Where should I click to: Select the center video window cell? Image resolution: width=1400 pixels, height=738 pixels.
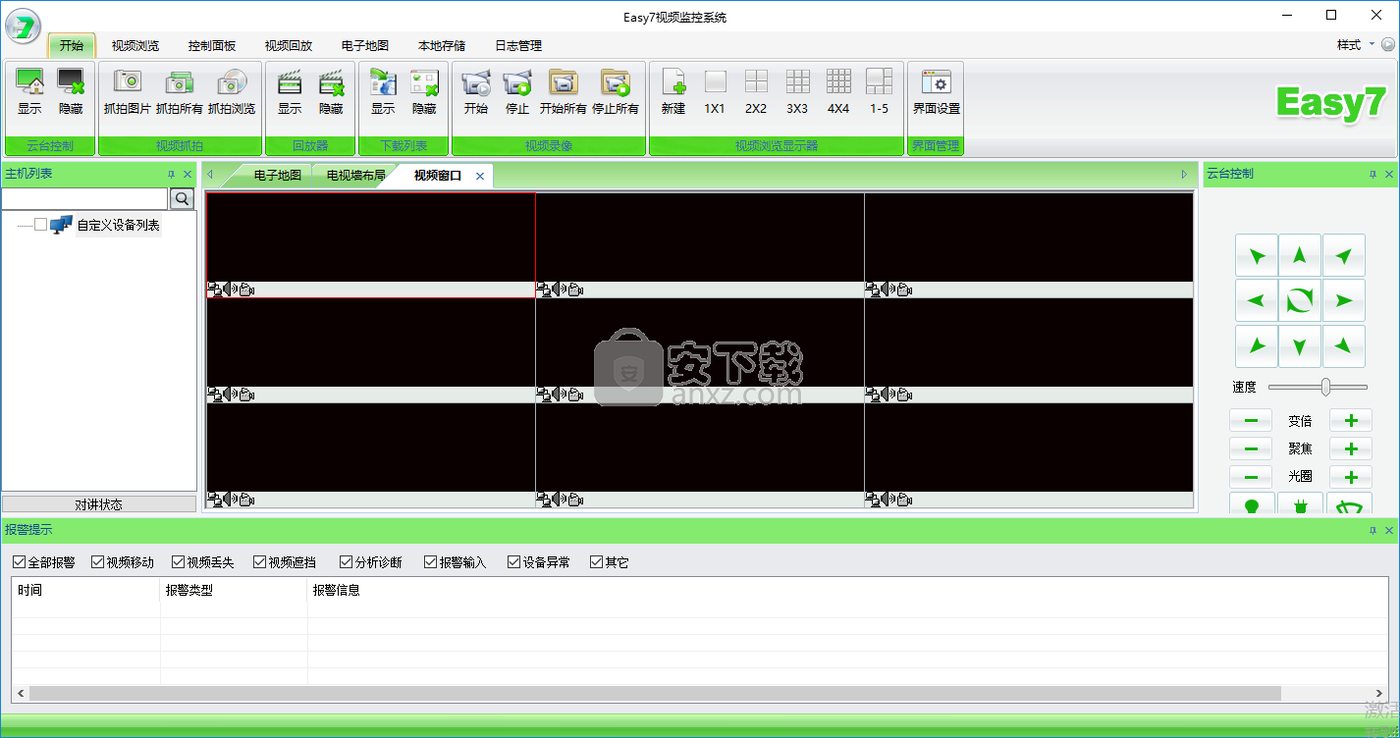[x=700, y=349]
